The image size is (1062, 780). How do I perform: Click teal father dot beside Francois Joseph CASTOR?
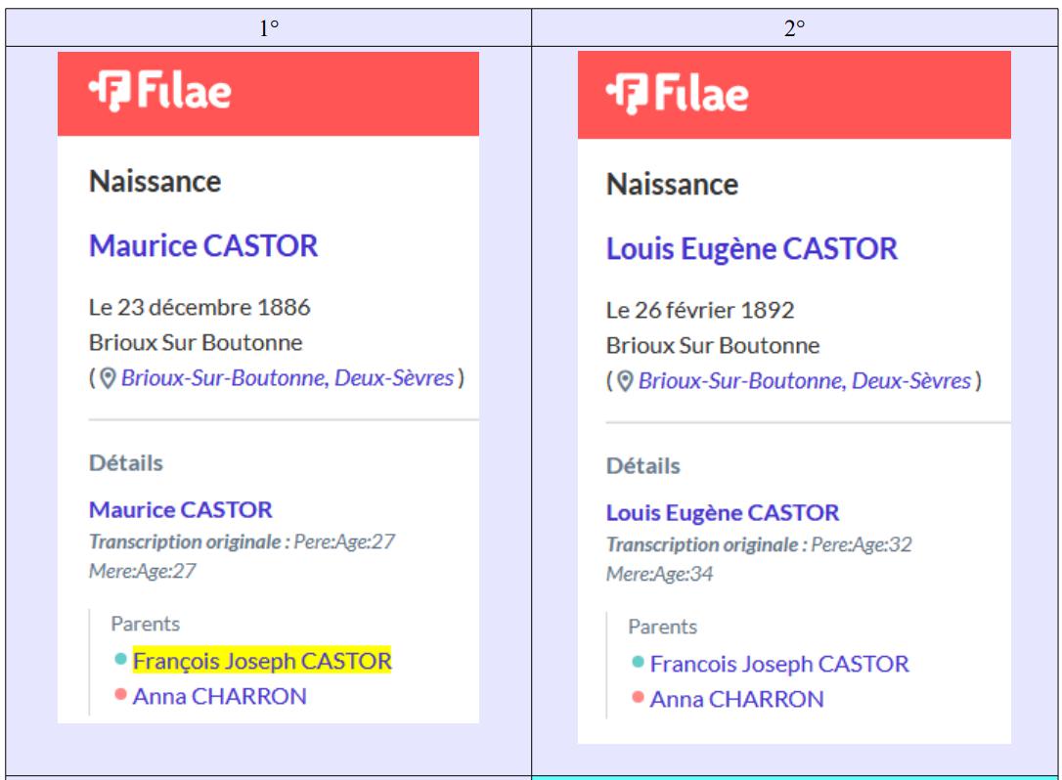(638, 662)
